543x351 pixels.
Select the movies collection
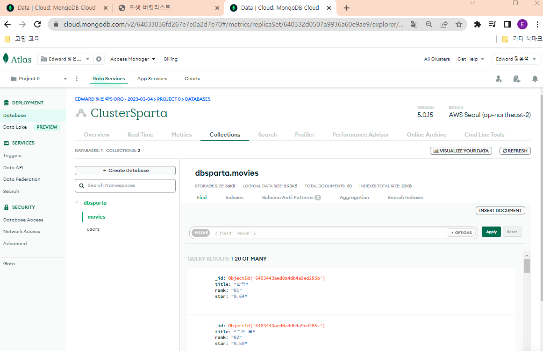tap(96, 217)
